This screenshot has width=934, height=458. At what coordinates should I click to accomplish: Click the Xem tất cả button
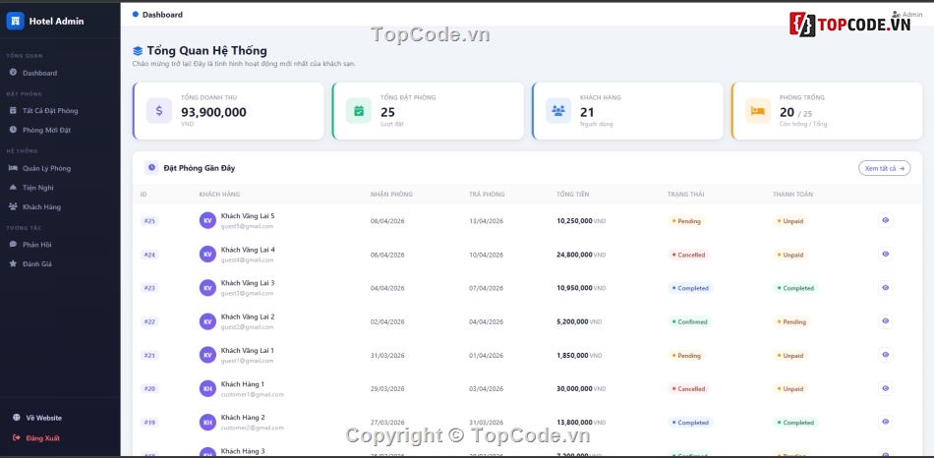pos(885,168)
